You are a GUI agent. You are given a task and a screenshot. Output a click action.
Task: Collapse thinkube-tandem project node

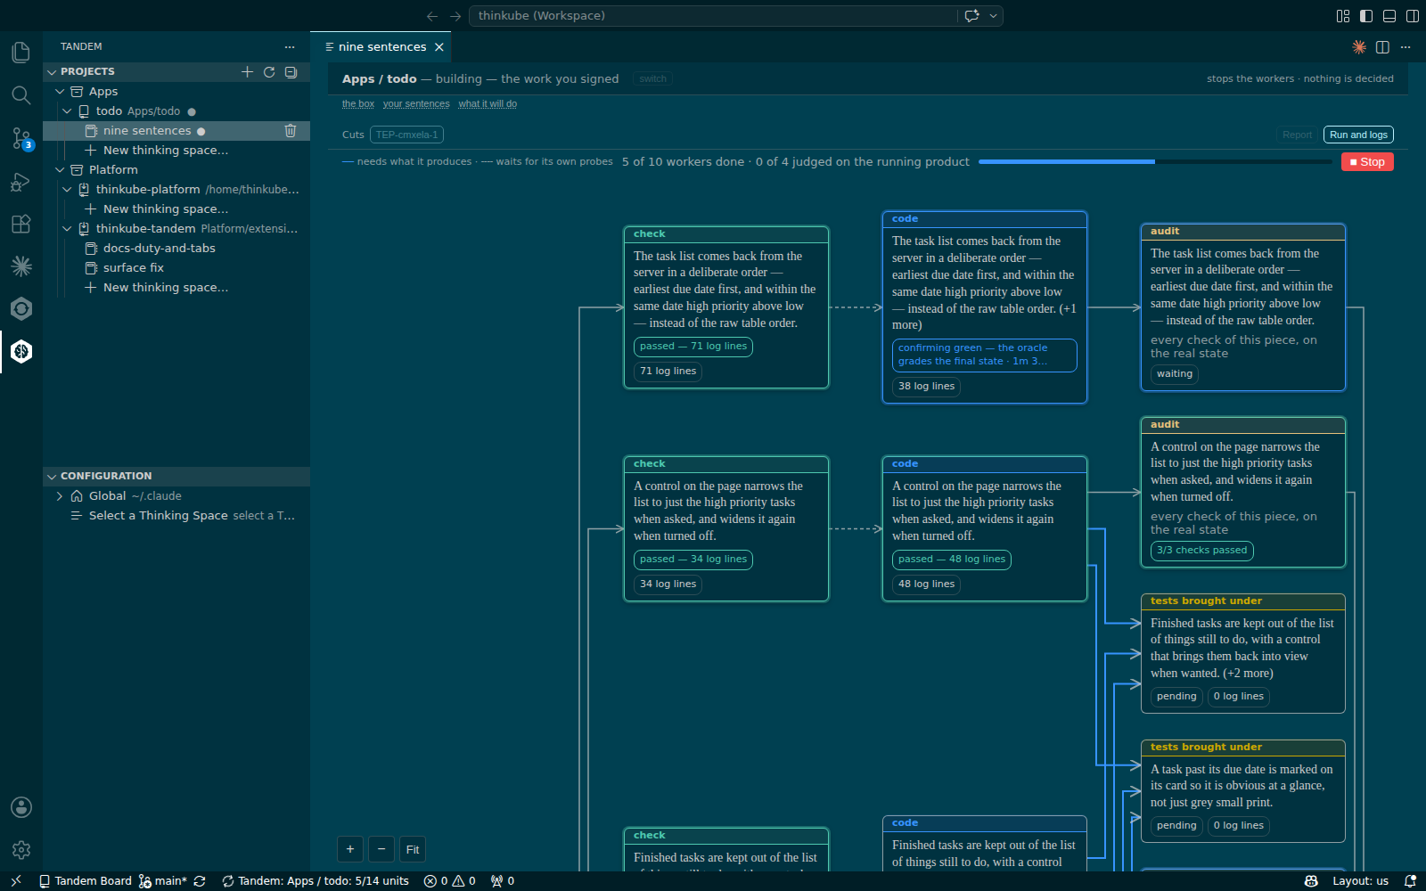(x=67, y=229)
